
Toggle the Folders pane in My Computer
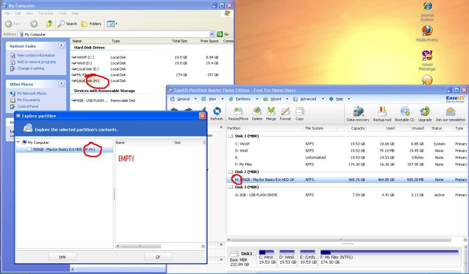[x=91, y=24]
